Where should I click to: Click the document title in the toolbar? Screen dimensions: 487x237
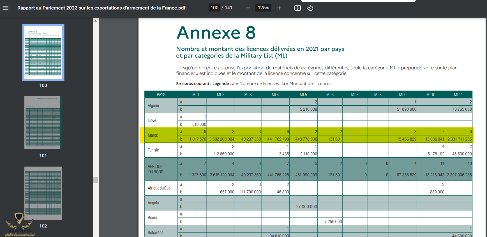pyautogui.click(x=101, y=8)
